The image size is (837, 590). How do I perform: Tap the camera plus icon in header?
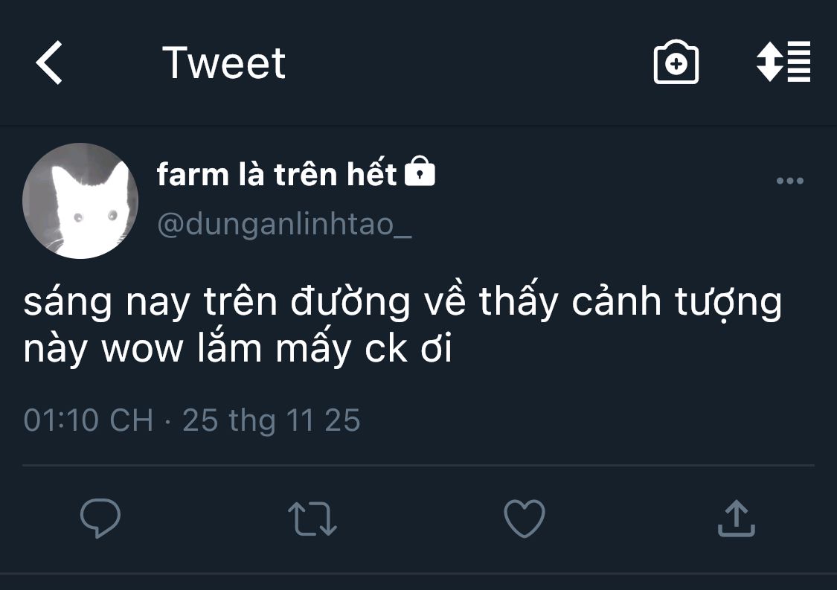676,63
